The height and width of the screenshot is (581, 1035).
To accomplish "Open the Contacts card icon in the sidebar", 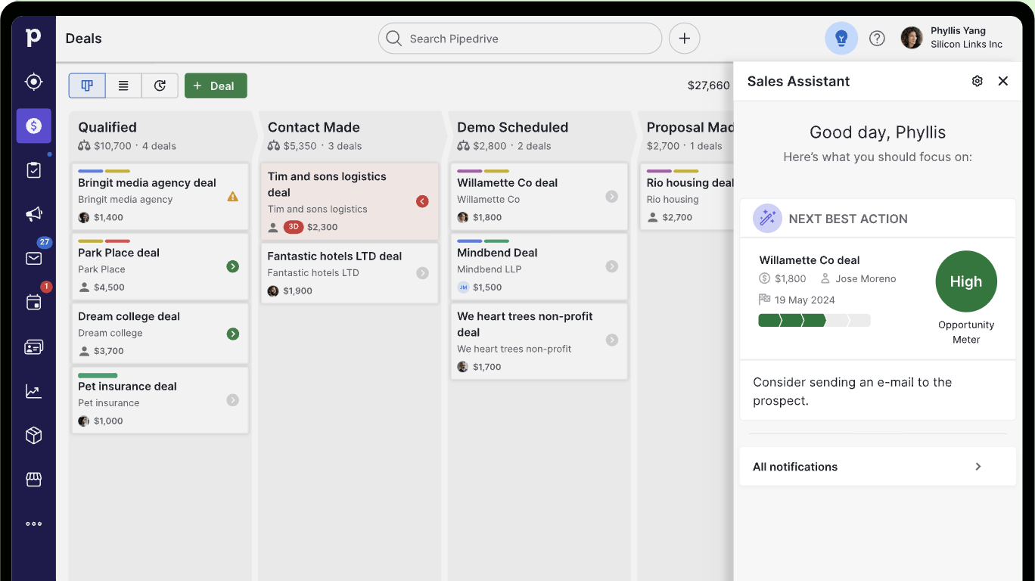I will click(x=33, y=347).
